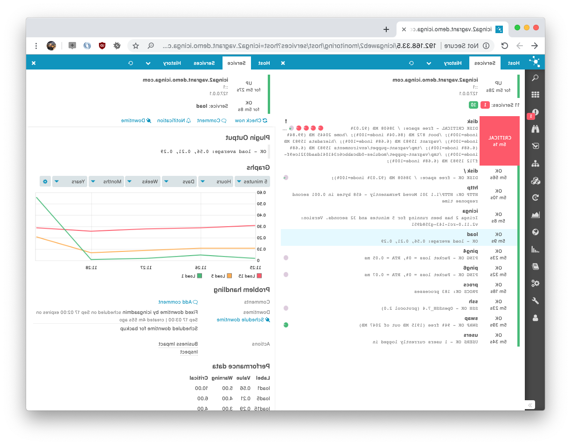
Task: Click the perfdata pie icon in disk / row
Action: pos(286,177)
